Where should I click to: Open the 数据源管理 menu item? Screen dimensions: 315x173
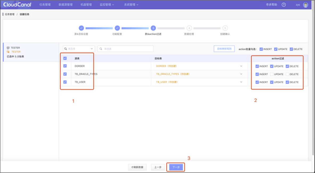[x=65, y=5]
